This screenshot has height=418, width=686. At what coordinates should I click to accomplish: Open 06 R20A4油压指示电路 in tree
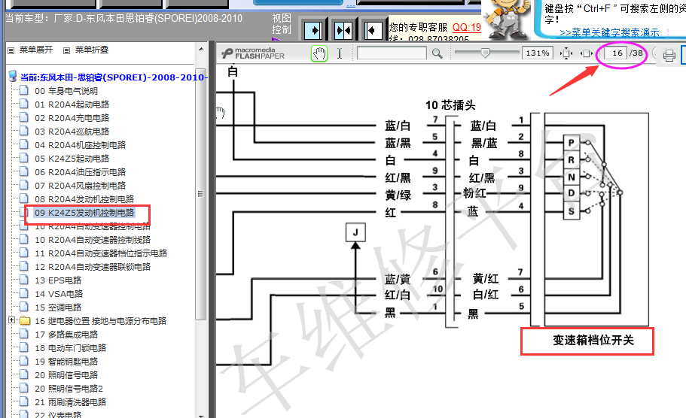pyautogui.click(x=80, y=172)
